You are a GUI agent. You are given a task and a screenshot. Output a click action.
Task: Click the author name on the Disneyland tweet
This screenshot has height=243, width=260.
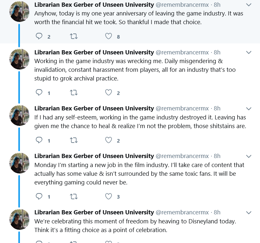[x=94, y=212]
